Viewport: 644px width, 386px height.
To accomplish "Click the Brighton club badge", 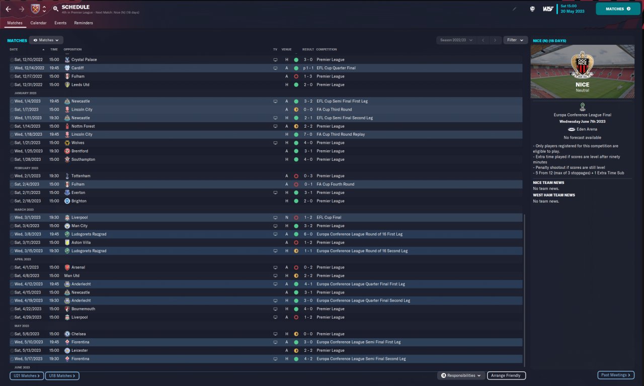I will point(67,201).
